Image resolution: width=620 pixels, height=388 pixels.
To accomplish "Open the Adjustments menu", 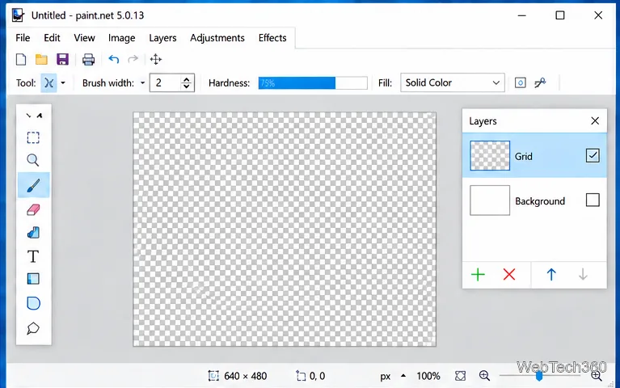I will coord(217,38).
